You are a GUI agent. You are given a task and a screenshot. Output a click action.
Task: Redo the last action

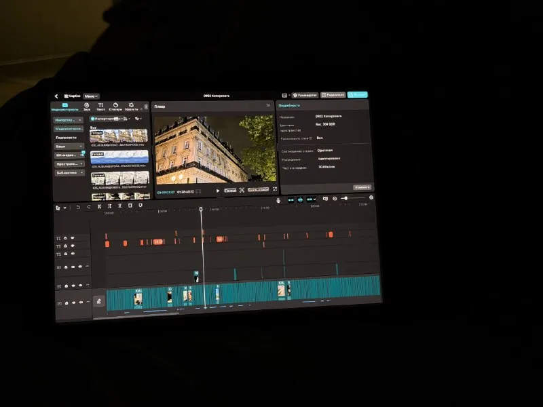point(89,207)
